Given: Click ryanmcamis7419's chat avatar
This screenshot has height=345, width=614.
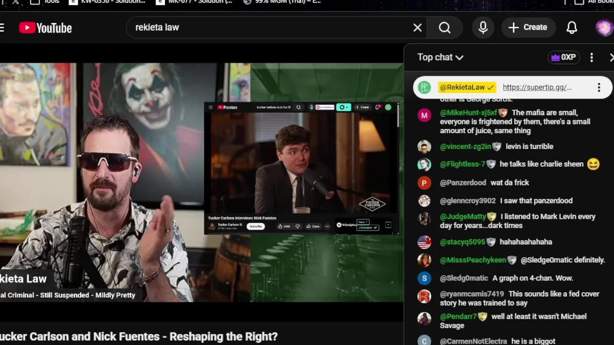Looking at the screenshot, I should (424, 296).
